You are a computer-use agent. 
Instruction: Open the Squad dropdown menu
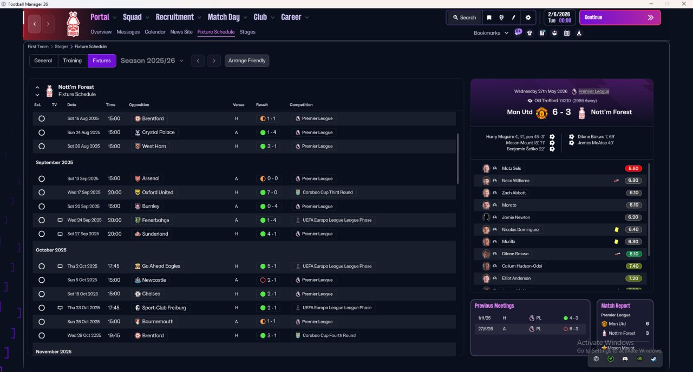(136, 17)
